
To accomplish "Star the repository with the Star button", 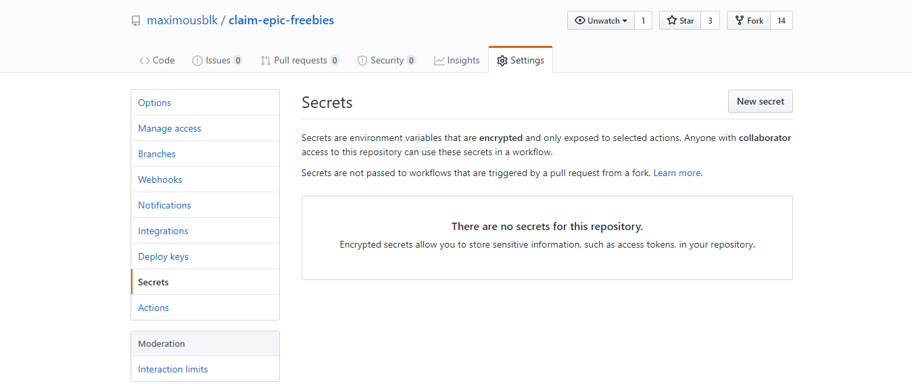I will point(680,20).
